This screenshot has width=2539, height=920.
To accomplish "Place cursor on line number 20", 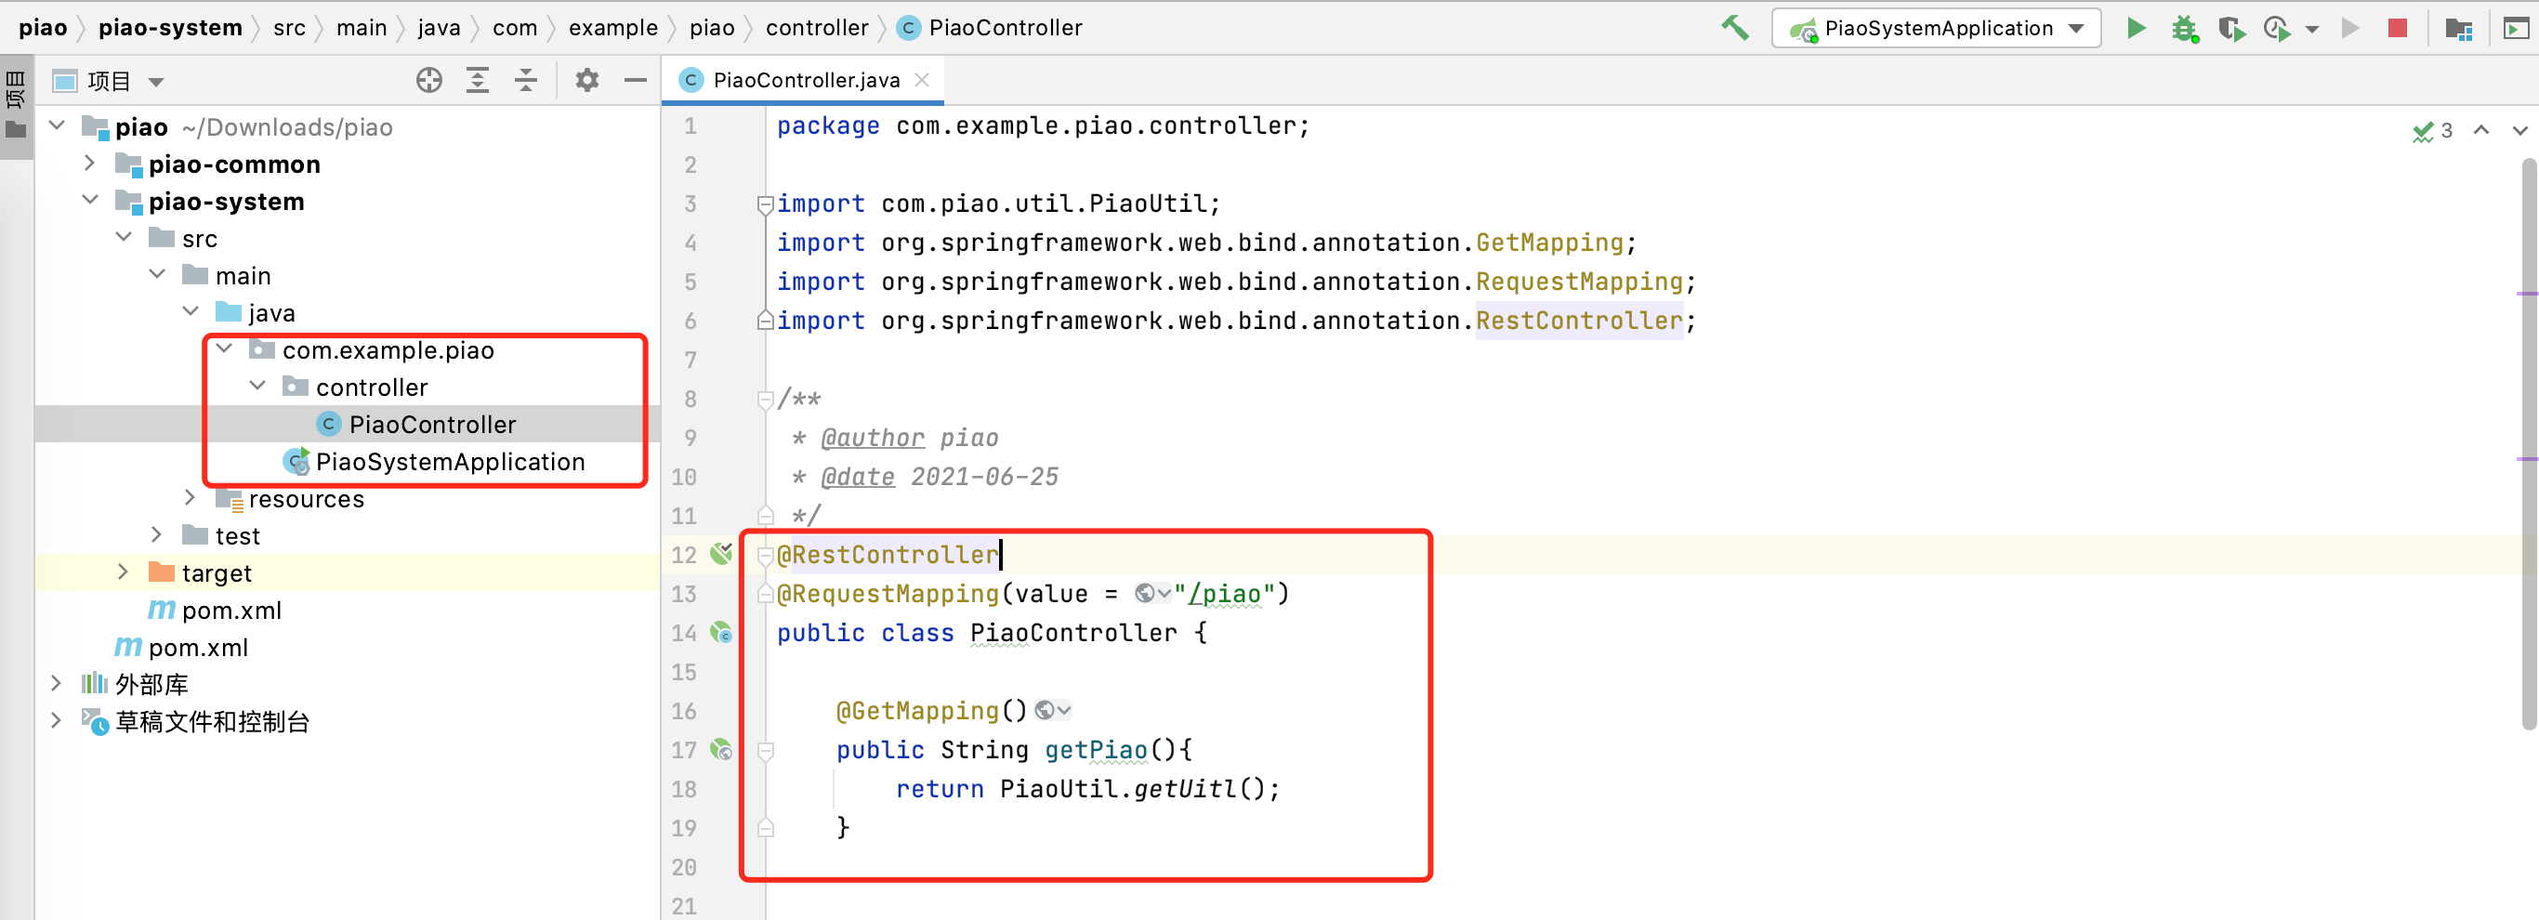I will point(684,867).
